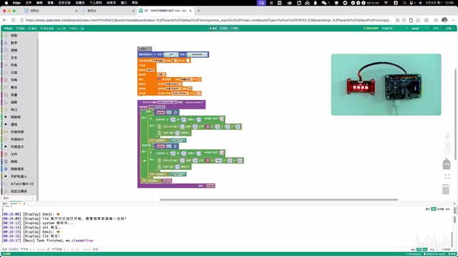458x257 pixels.
Task: Click the upload (上传) toolbar button
Action: tap(62, 29)
